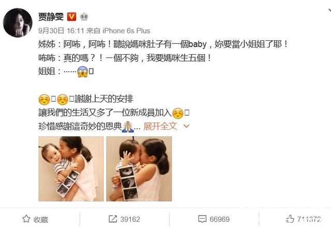
Task: Click the repost share icon
Action: pos(113,219)
